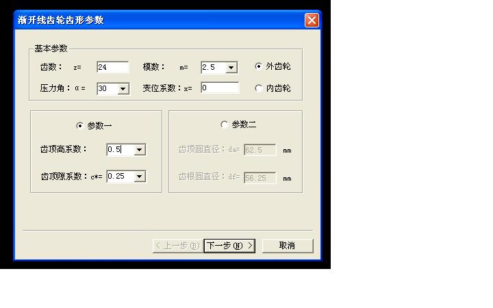The width and height of the screenshot is (493, 308).
Task: Click the 齿顶隙系数： label
Action: pos(64,177)
